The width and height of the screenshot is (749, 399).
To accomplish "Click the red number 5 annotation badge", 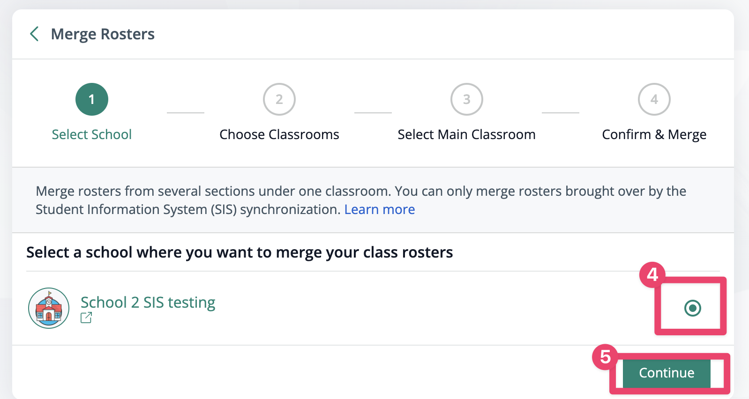I will pyautogui.click(x=605, y=357).
